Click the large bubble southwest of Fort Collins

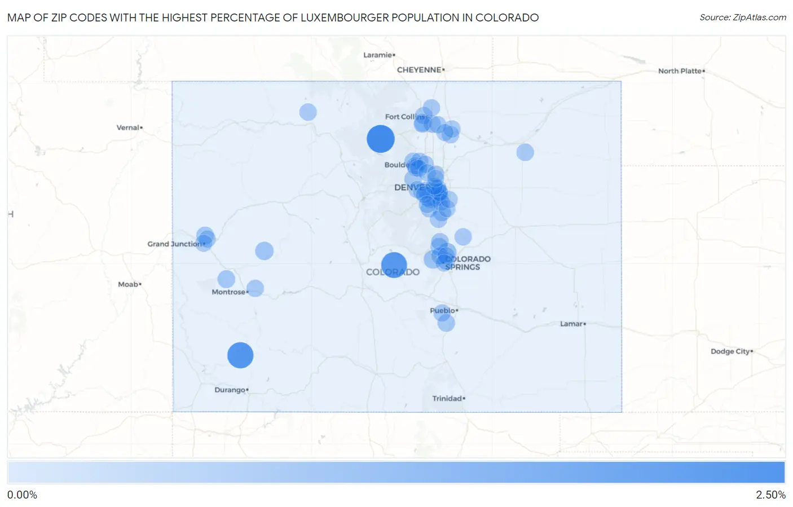point(381,139)
